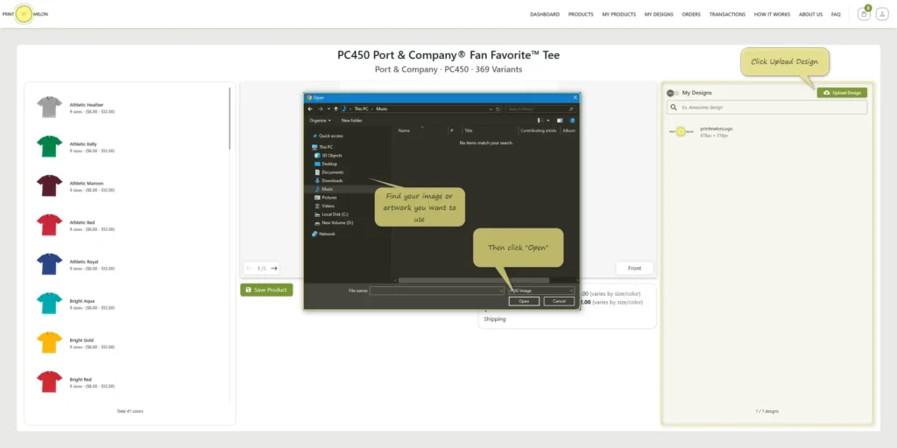Click the design search input field

[766, 108]
